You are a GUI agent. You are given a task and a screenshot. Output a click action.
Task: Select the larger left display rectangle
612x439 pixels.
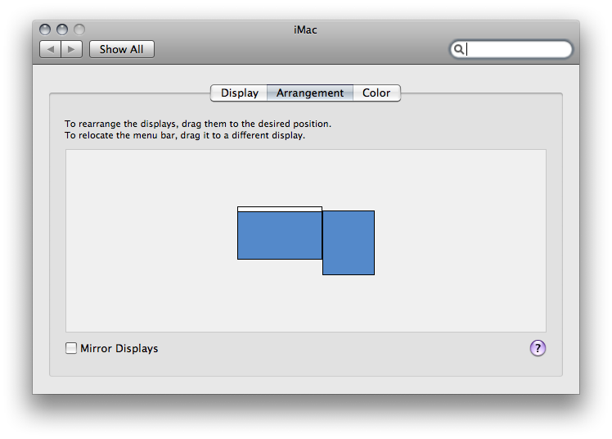tap(280, 235)
